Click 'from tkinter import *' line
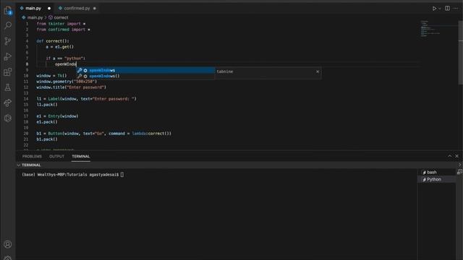 point(61,24)
